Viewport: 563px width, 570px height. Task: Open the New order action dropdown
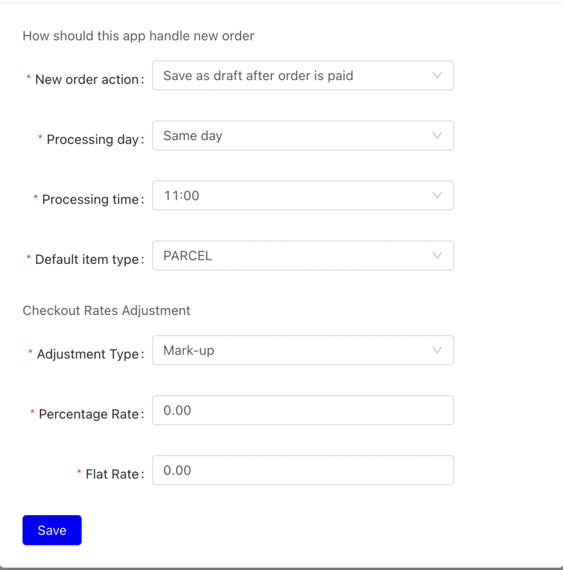click(302, 76)
